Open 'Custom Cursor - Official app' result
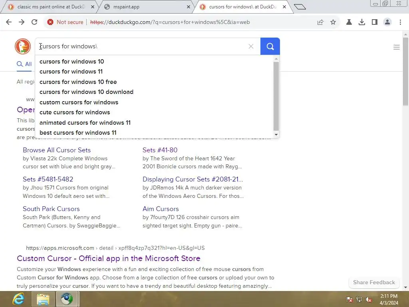 pos(109,259)
